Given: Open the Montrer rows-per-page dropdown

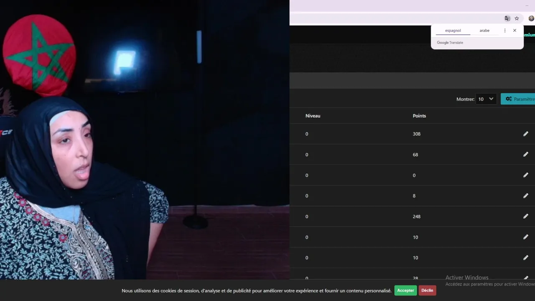Looking at the screenshot, I should 486,99.
